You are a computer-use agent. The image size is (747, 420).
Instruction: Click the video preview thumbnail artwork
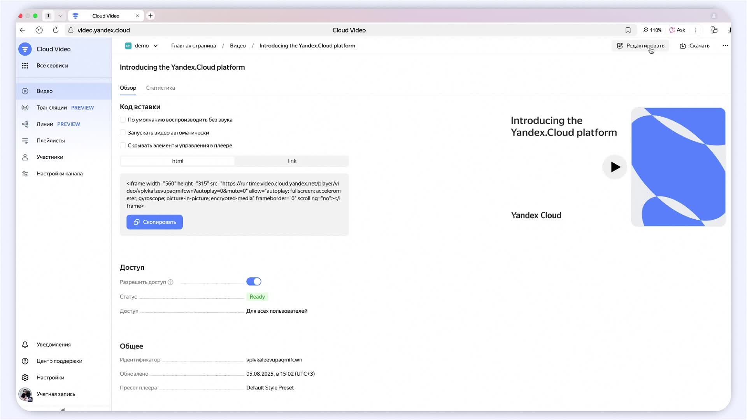[x=678, y=167]
